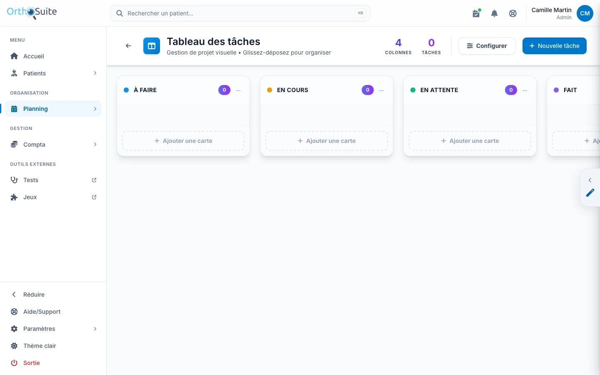Focus the Rechercher un patient search field
The image size is (600, 375).
[240, 13]
